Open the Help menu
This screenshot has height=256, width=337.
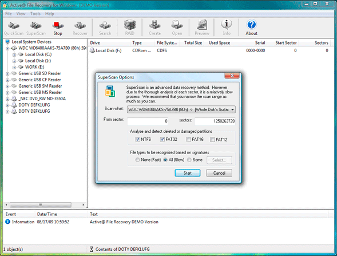point(50,14)
